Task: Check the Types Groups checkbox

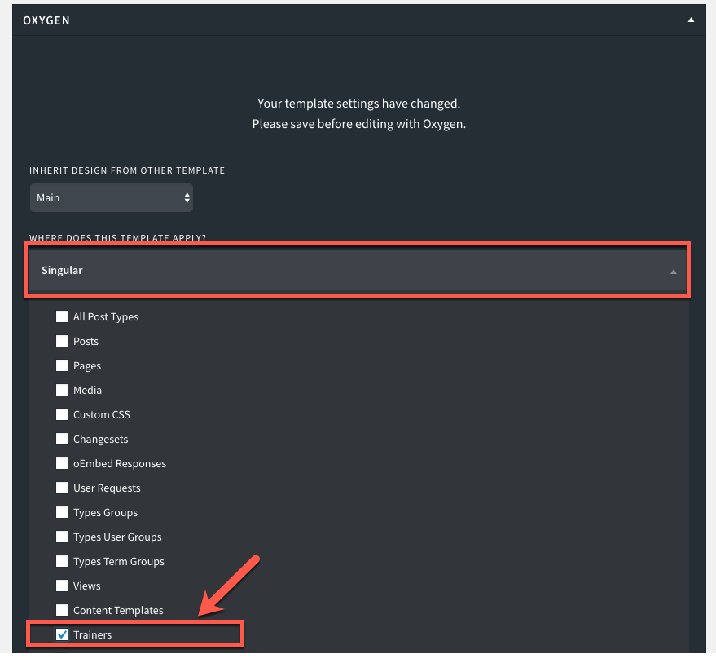Action: point(62,512)
